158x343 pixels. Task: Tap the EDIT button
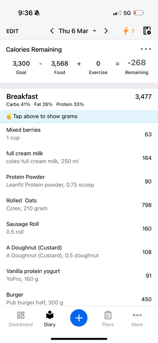pyautogui.click(x=12, y=31)
